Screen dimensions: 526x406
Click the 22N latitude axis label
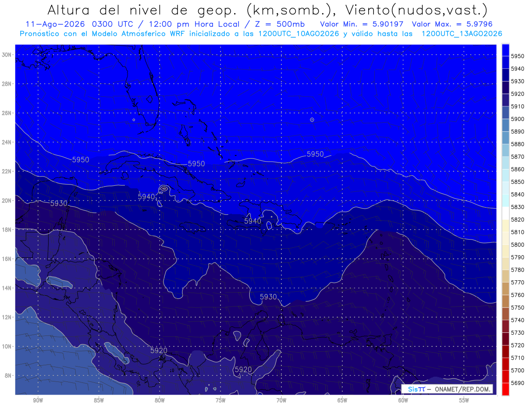7,171
